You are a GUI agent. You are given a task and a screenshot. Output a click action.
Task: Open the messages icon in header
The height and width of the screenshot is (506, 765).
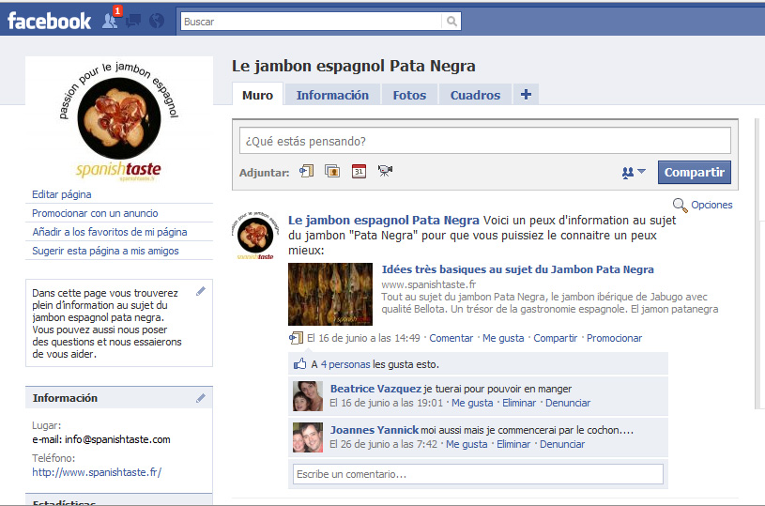133,21
